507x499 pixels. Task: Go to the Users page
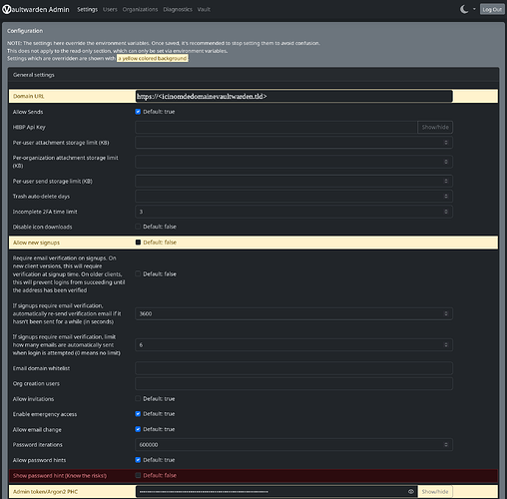(110, 9)
